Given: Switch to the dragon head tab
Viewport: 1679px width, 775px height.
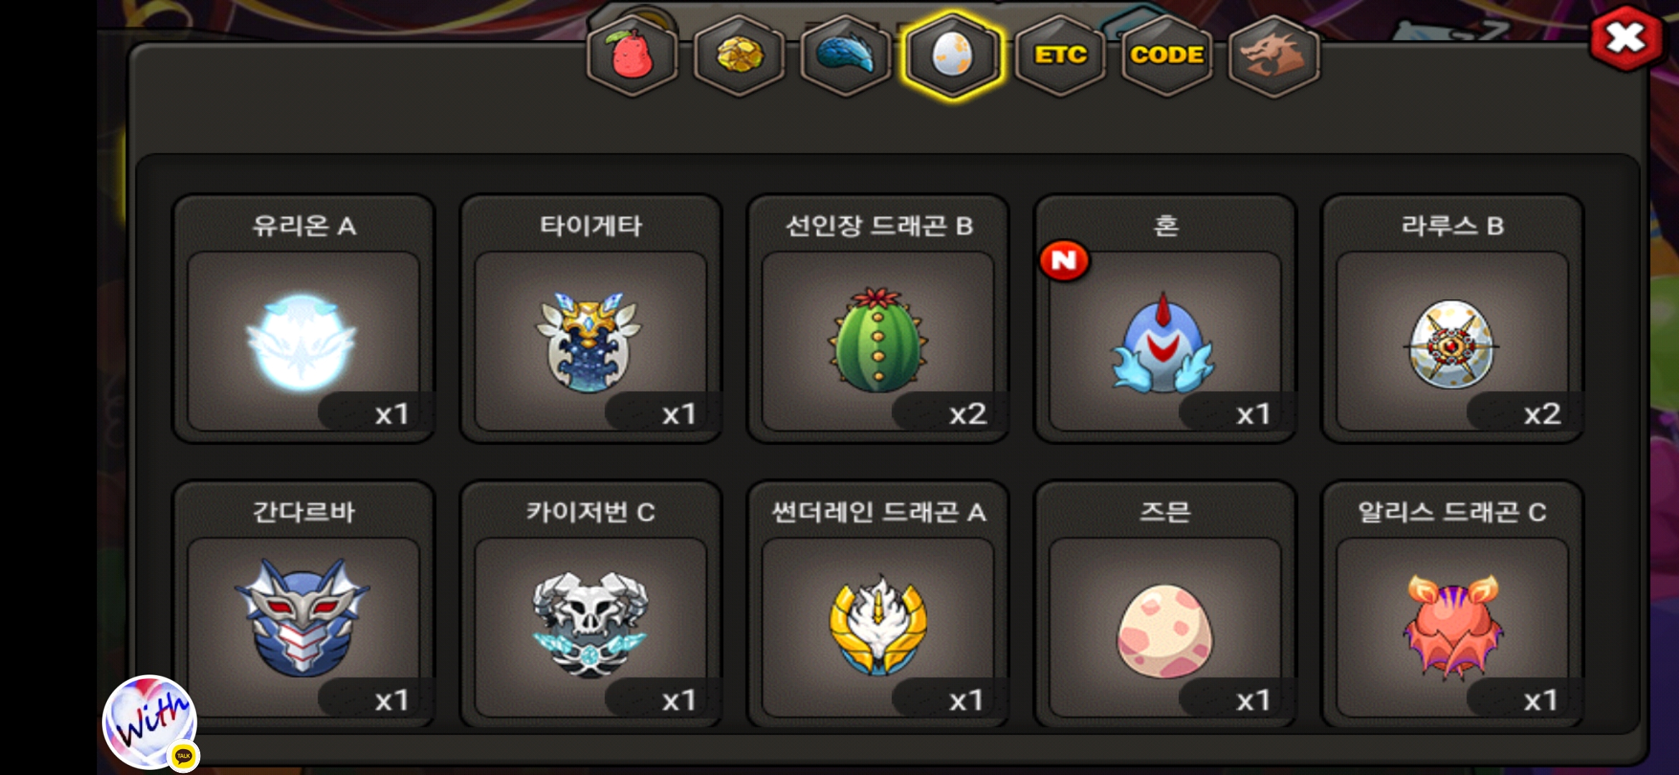Looking at the screenshot, I should pos(1274,55).
